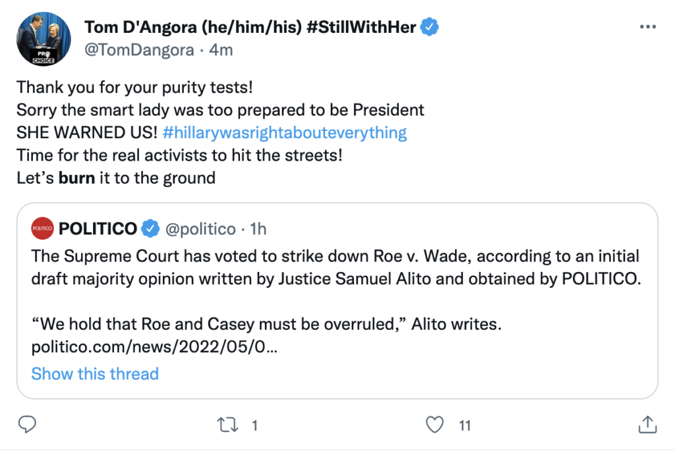675x451 pixels.
Task: Click the Show this thread link
Action: pos(95,374)
